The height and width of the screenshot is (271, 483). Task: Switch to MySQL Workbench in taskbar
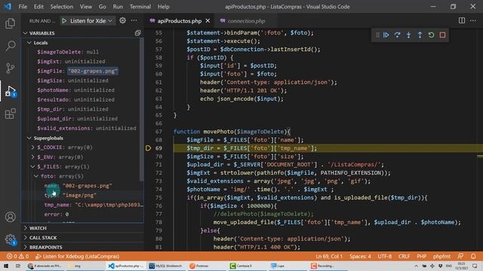(166, 266)
